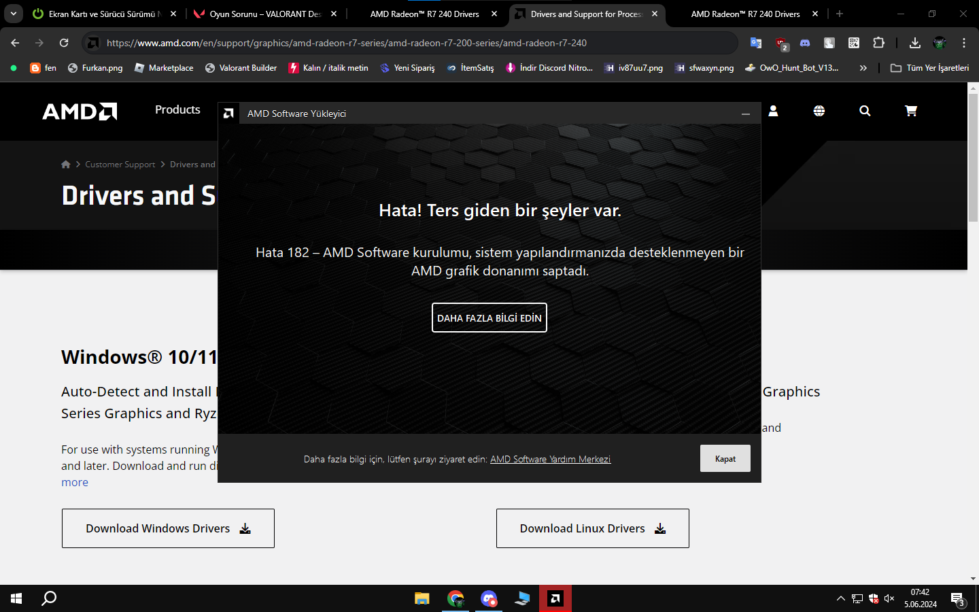Open a new browser tab
The width and height of the screenshot is (979, 612).
pyautogui.click(x=840, y=14)
